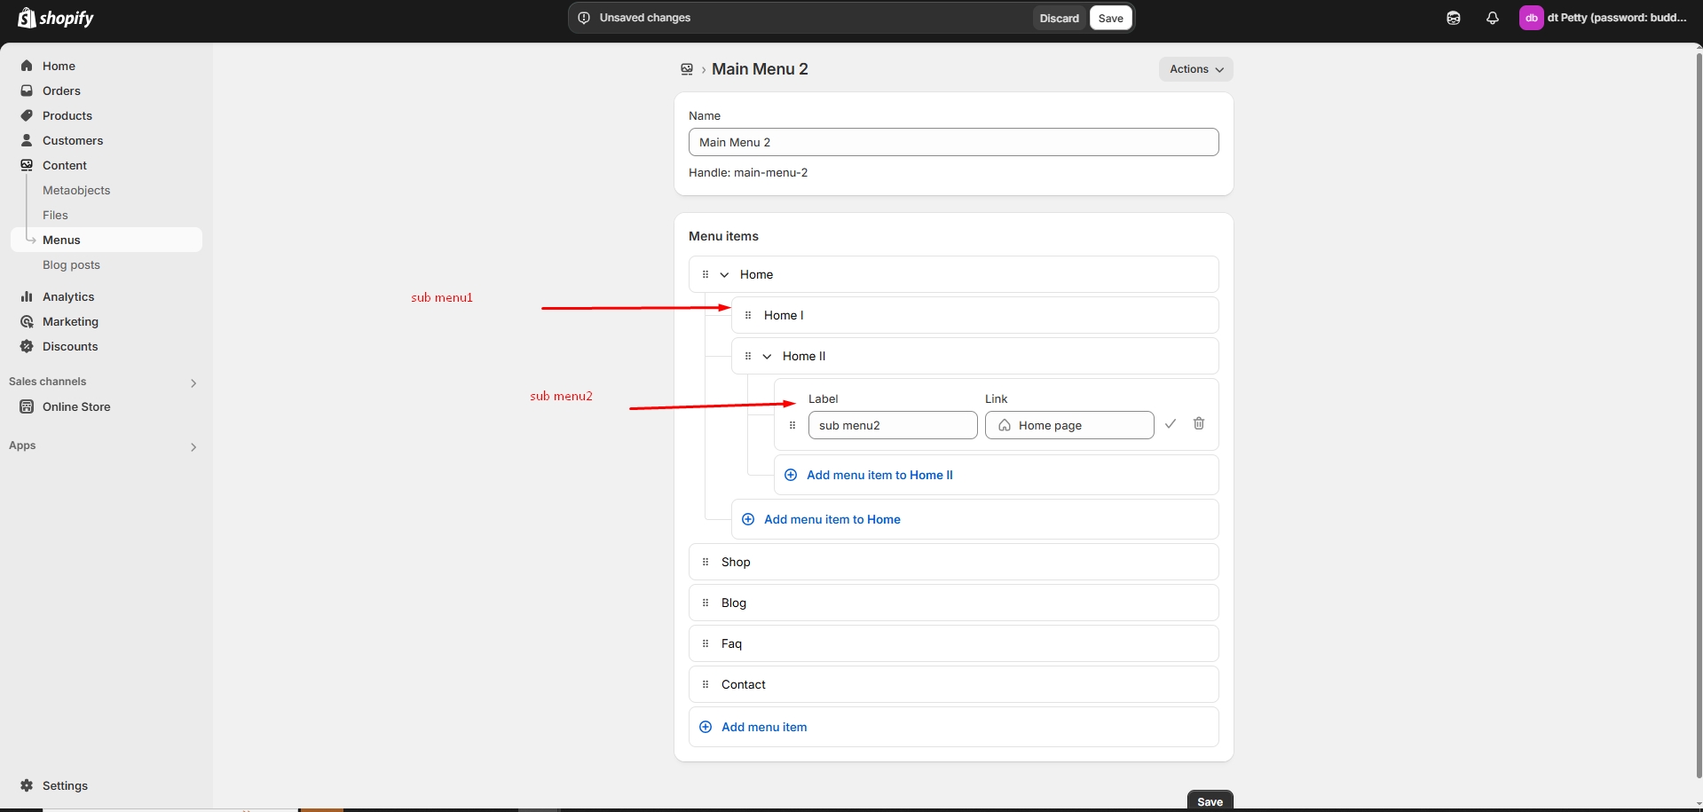Collapse the Home II submenu chevron
Screen dimensions: 1703x812
point(767,357)
